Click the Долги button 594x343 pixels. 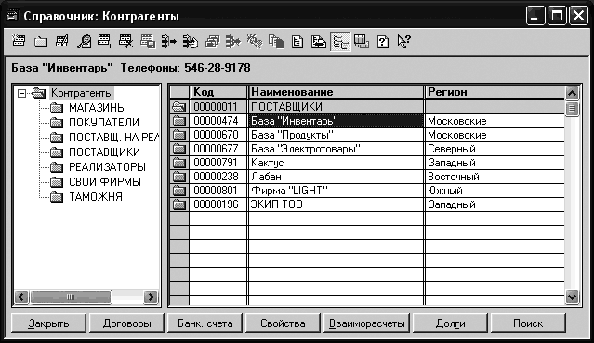(450, 323)
